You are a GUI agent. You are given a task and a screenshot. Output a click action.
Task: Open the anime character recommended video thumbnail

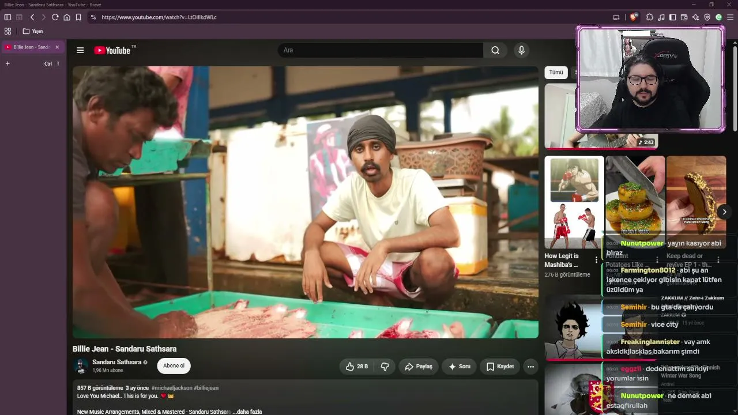pos(573,328)
